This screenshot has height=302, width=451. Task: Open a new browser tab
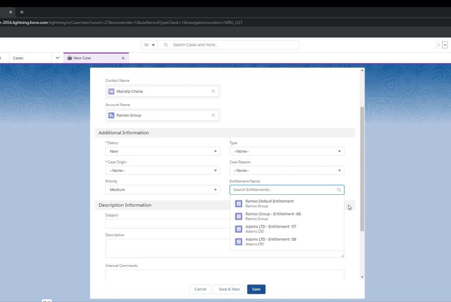[22, 12]
